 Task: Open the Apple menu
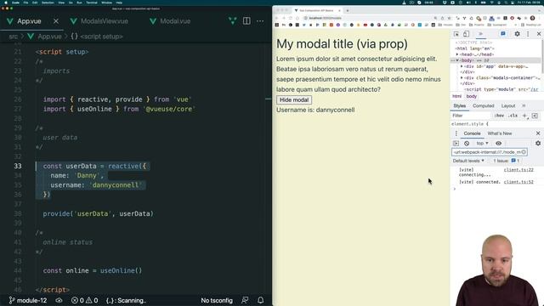[x=6, y=3]
